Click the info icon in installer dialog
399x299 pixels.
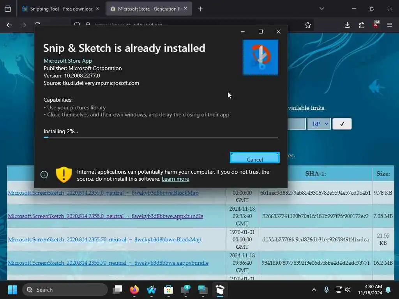(x=44, y=175)
